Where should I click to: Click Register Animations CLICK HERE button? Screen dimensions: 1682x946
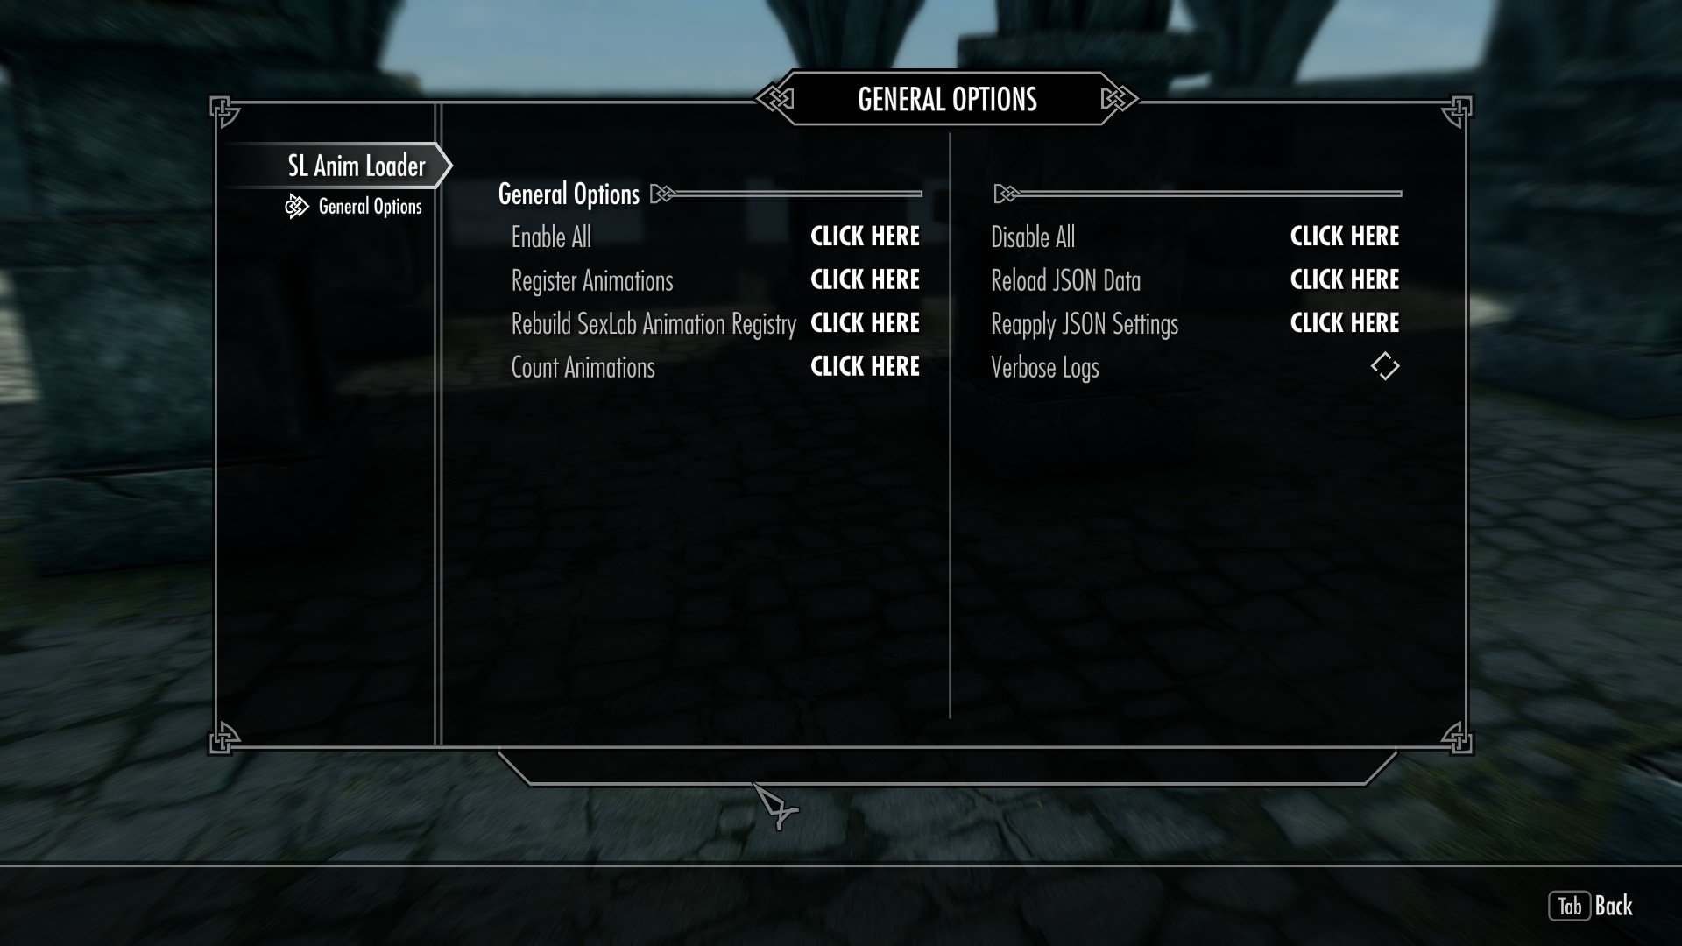click(x=866, y=279)
